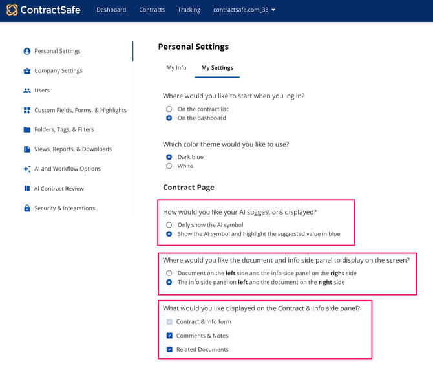Image resolution: width=433 pixels, height=388 pixels.
Task: Open Security & Integrations section
Action: tap(65, 208)
